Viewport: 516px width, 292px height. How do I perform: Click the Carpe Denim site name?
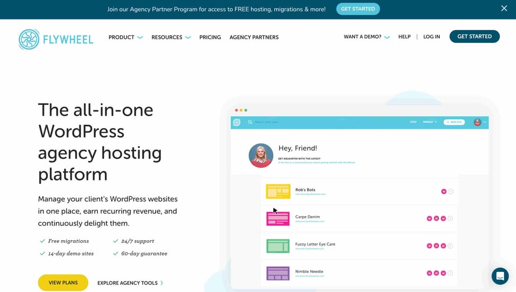tap(307, 217)
